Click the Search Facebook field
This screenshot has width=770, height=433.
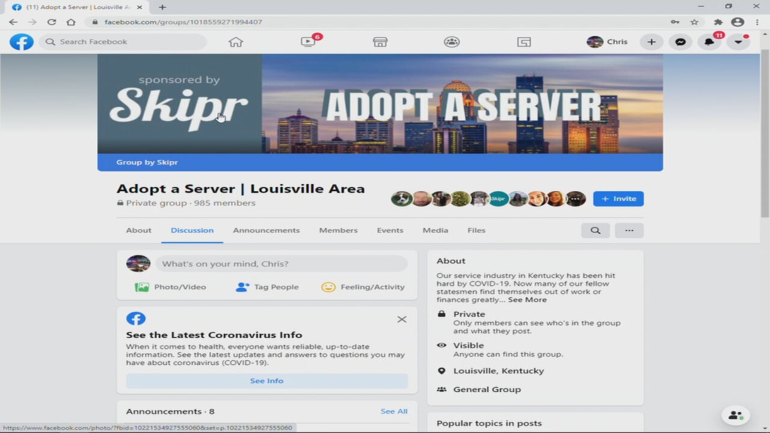point(123,41)
